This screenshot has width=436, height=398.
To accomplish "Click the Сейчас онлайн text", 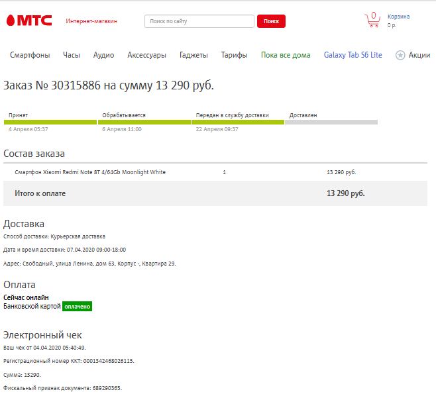I will pyautogui.click(x=26, y=297).
